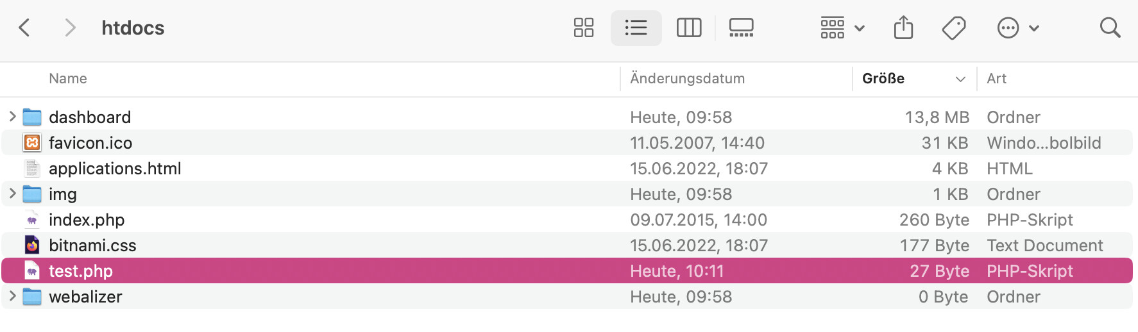Image resolution: width=1138 pixels, height=332 pixels.
Task: Click the forward navigation arrow
Action: pos(70,28)
